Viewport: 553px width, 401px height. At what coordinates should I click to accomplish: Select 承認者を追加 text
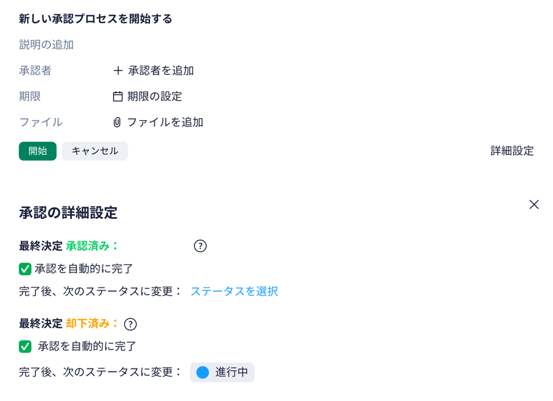click(161, 71)
